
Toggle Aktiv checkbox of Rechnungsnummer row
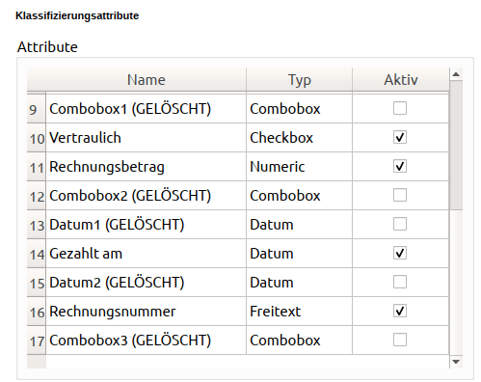click(x=400, y=311)
